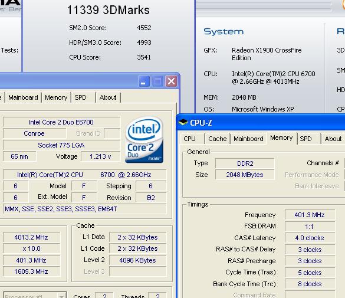Click RAS# Precharge value 3 clocks
Image resolution: width=345 pixels, height=298 pixels.
310,261
